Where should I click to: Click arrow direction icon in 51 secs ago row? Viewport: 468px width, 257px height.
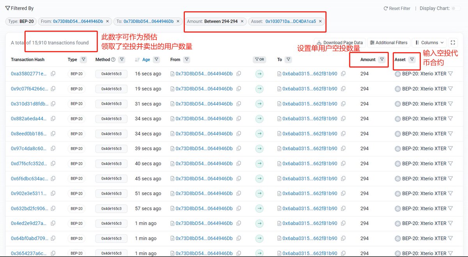click(x=259, y=194)
